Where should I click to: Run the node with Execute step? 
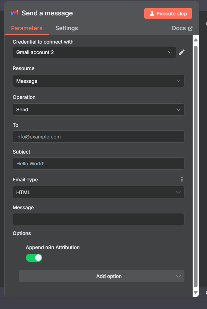[168, 13]
